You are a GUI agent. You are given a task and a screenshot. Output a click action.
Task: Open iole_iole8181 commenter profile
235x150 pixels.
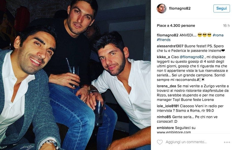168,106
